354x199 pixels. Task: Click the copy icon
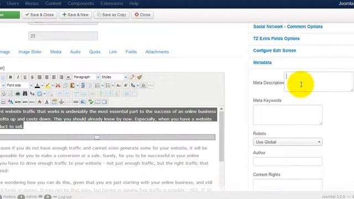pyautogui.click(x=65, y=85)
